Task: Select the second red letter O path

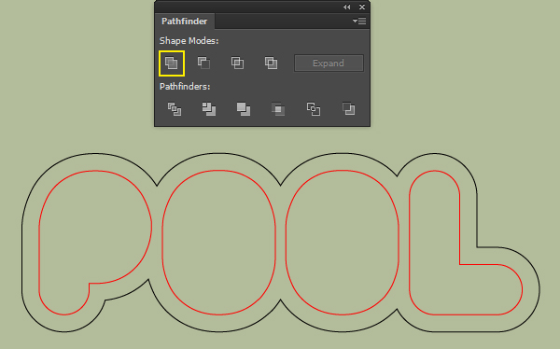Action: pos(286,243)
